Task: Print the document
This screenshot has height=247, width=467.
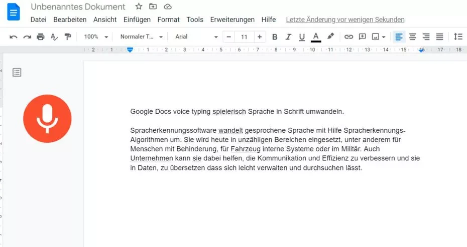Action: click(x=41, y=37)
